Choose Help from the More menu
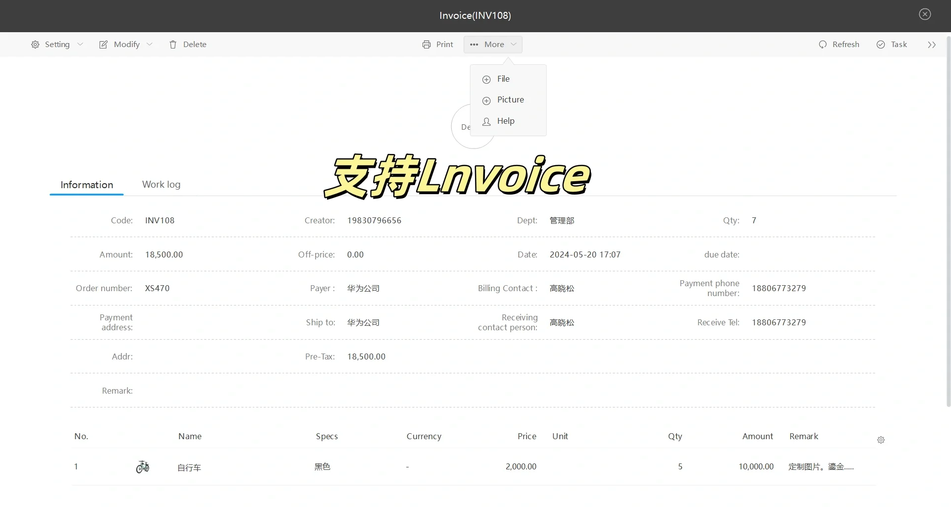This screenshot has width=951, height=508. click(x=505, y=121)
